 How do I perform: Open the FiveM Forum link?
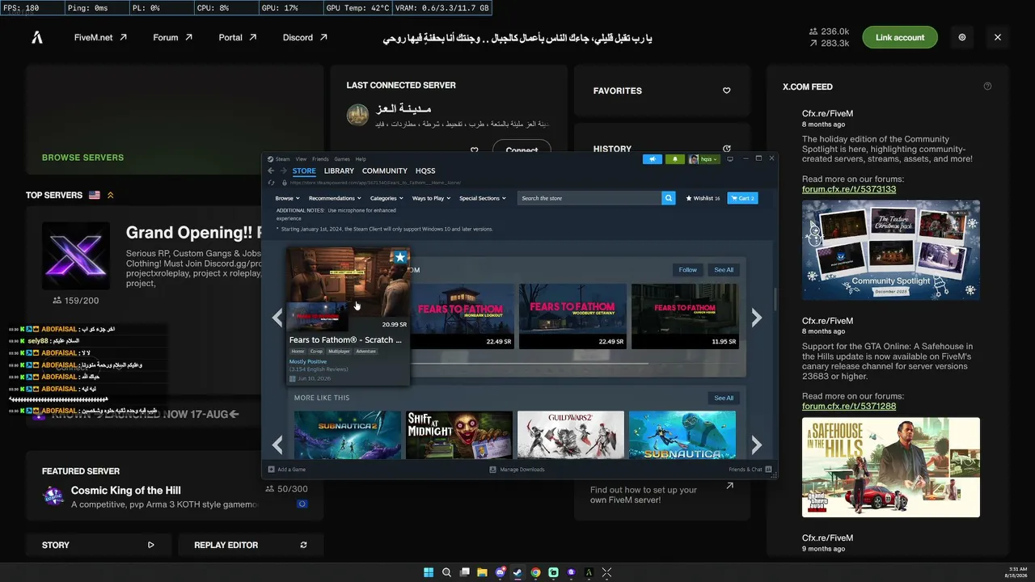click(172, 37)
